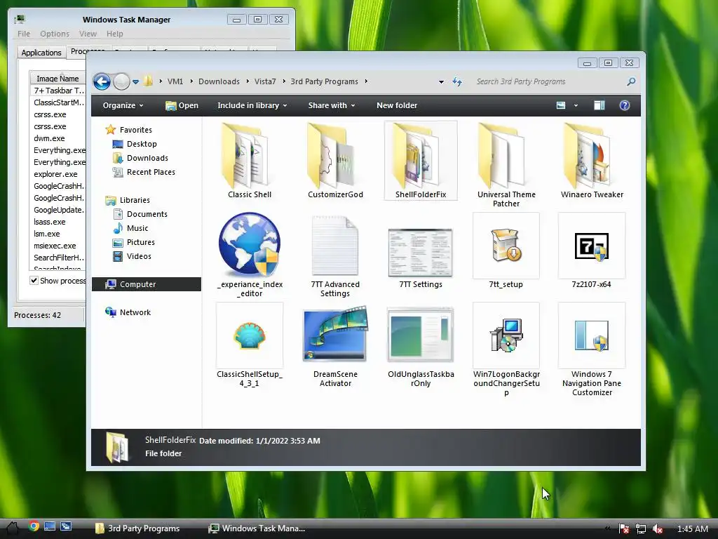The image size is (718, 539).
Task: Click the volume muted tray icon
Action: click(x=658, y=528)
